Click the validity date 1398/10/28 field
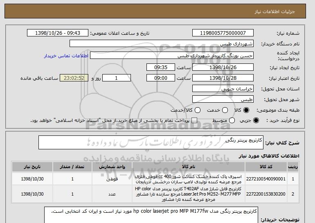315x223 pixels. pos(223,78)
